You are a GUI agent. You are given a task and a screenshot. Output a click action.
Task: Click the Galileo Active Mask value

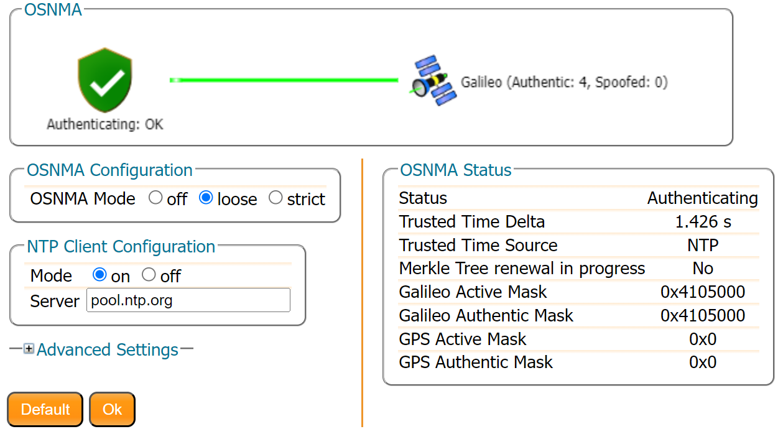tap(703, 292)
